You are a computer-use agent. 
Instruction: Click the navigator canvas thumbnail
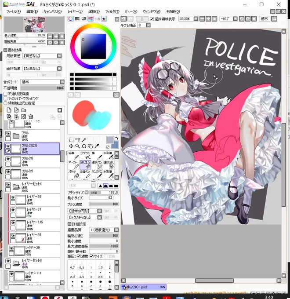[x=34, y=25]
